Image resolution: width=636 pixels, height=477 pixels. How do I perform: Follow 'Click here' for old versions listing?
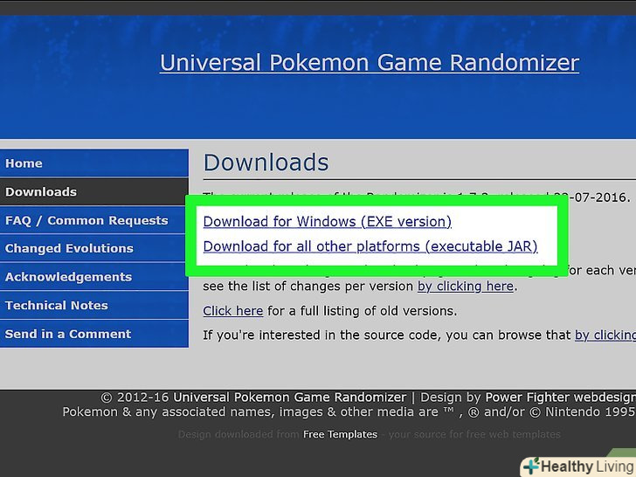tap(233, 311)
